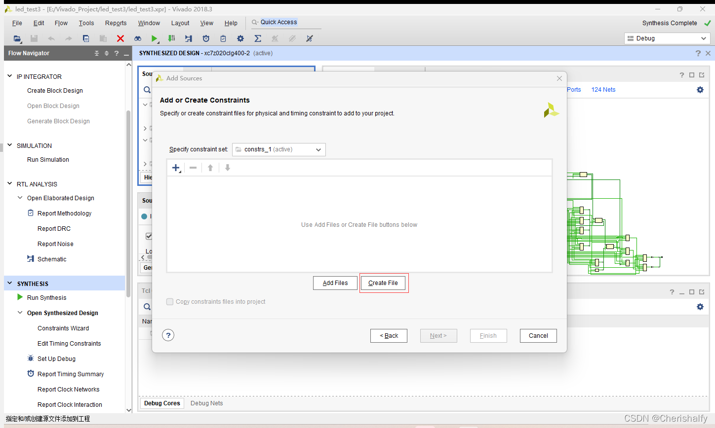Open project toolbar icon
The image size is (715, 428).
tap(17, 38)
